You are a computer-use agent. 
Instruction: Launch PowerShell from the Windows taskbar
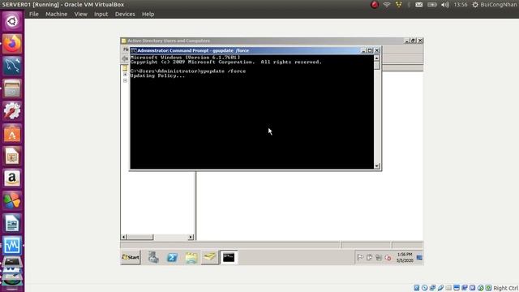tap(172, 257)
